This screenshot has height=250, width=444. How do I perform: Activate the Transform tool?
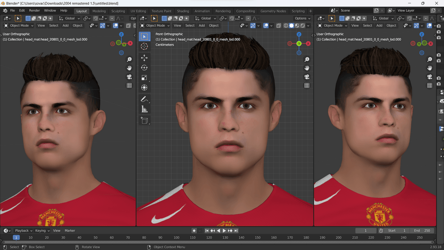tap(144, 88)
